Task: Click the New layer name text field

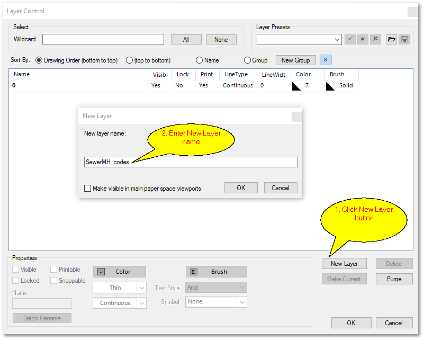Action: click(191, 162)
